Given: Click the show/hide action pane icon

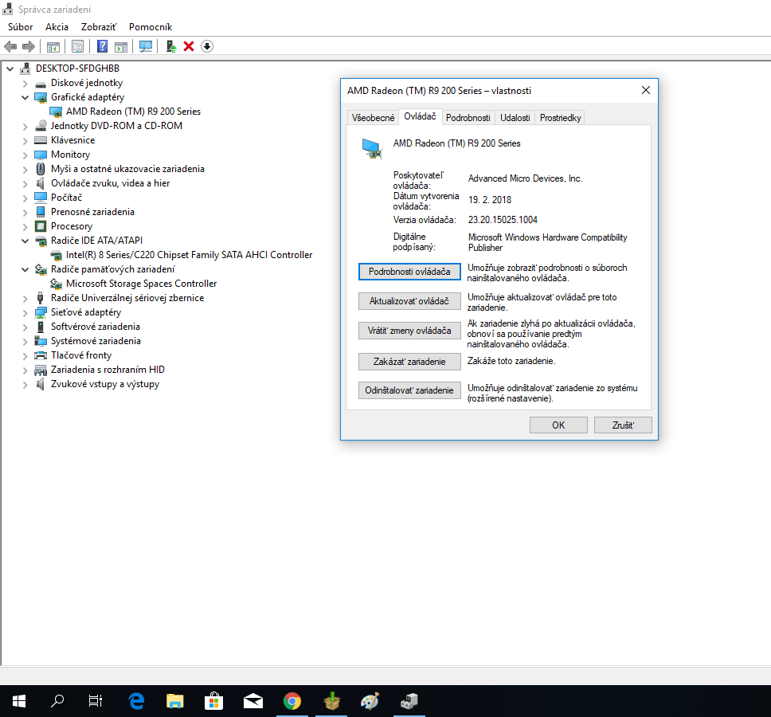Looking at the screenshot, I should tap(121, 47).
